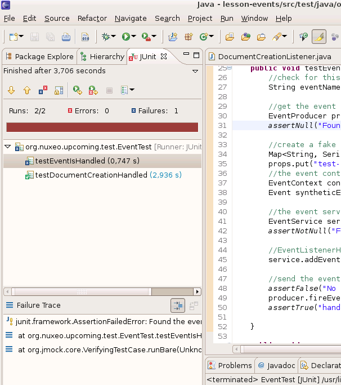Image resolution: width=341 pixels, height=385 pixels.
Task: Select testDocumentCreationHandled test result
Action: coord(91,175)
